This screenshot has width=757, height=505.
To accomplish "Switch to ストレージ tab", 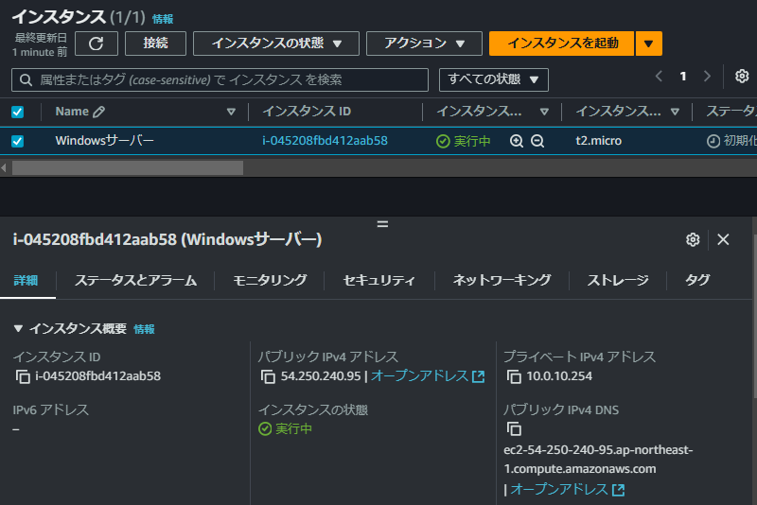I will pyautogui.click(x=618, y=280).
